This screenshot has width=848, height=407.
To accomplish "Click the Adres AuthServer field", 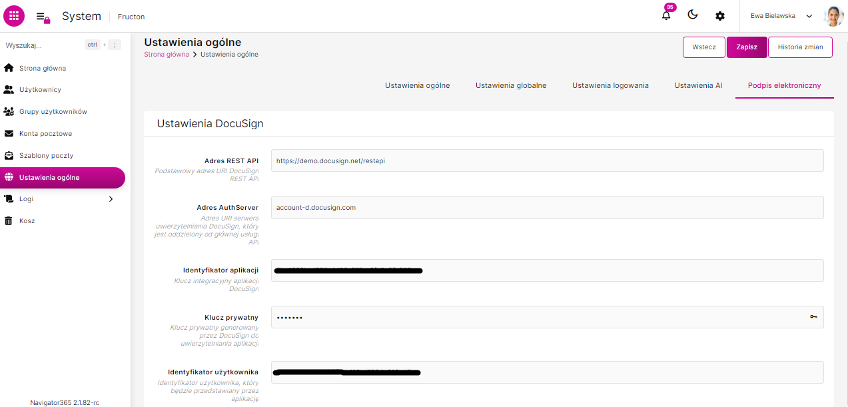I will click(x=547, y=207).
